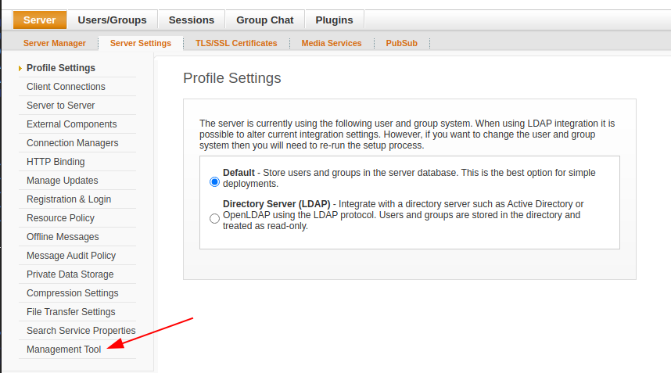Go to the Plugins tab
Image resolution: width=671 pixels, height=373 pixels.
pyautogui.click(x=334, y=20)
